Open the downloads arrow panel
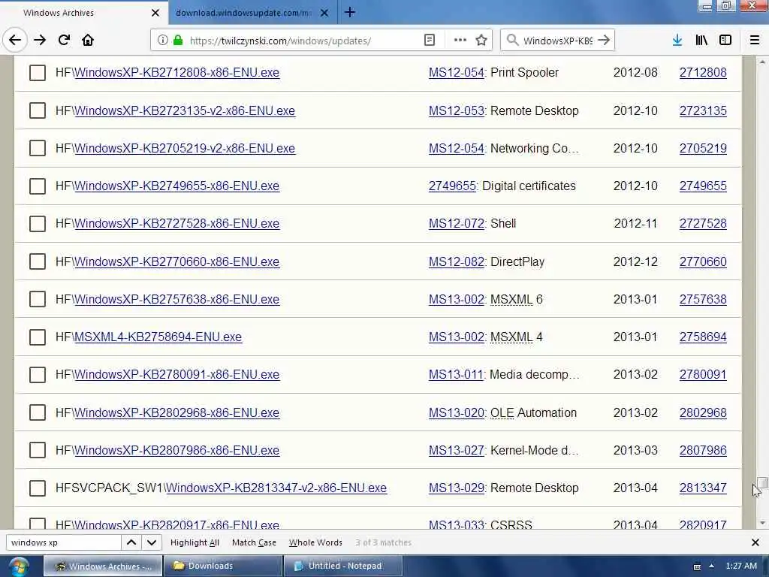Viewport: 769px width, 577px height. pos(677,41)
